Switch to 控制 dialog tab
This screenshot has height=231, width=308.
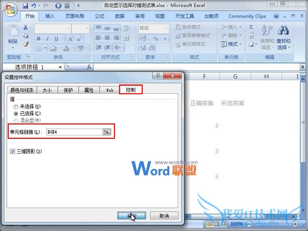(131, 90)
